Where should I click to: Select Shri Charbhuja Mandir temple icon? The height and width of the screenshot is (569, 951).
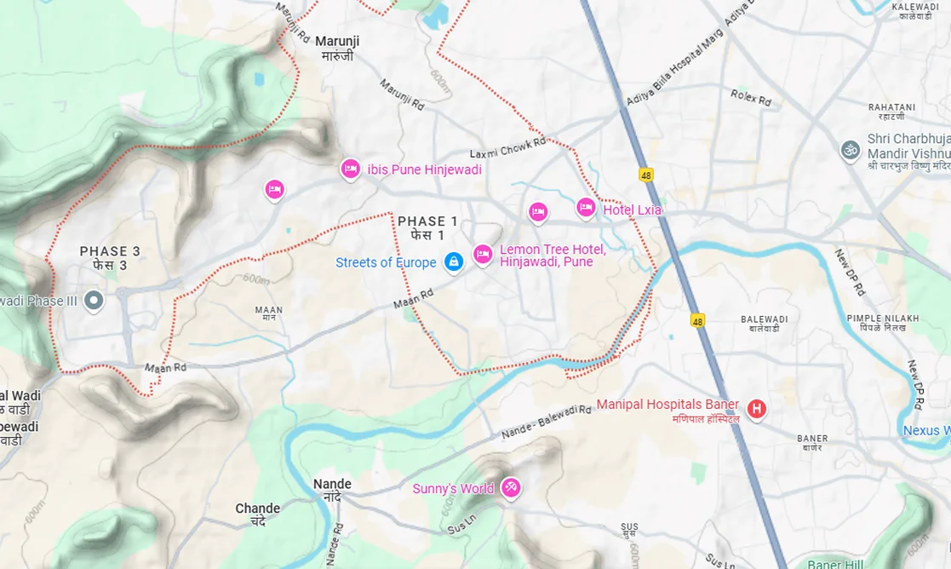(850, 151)
